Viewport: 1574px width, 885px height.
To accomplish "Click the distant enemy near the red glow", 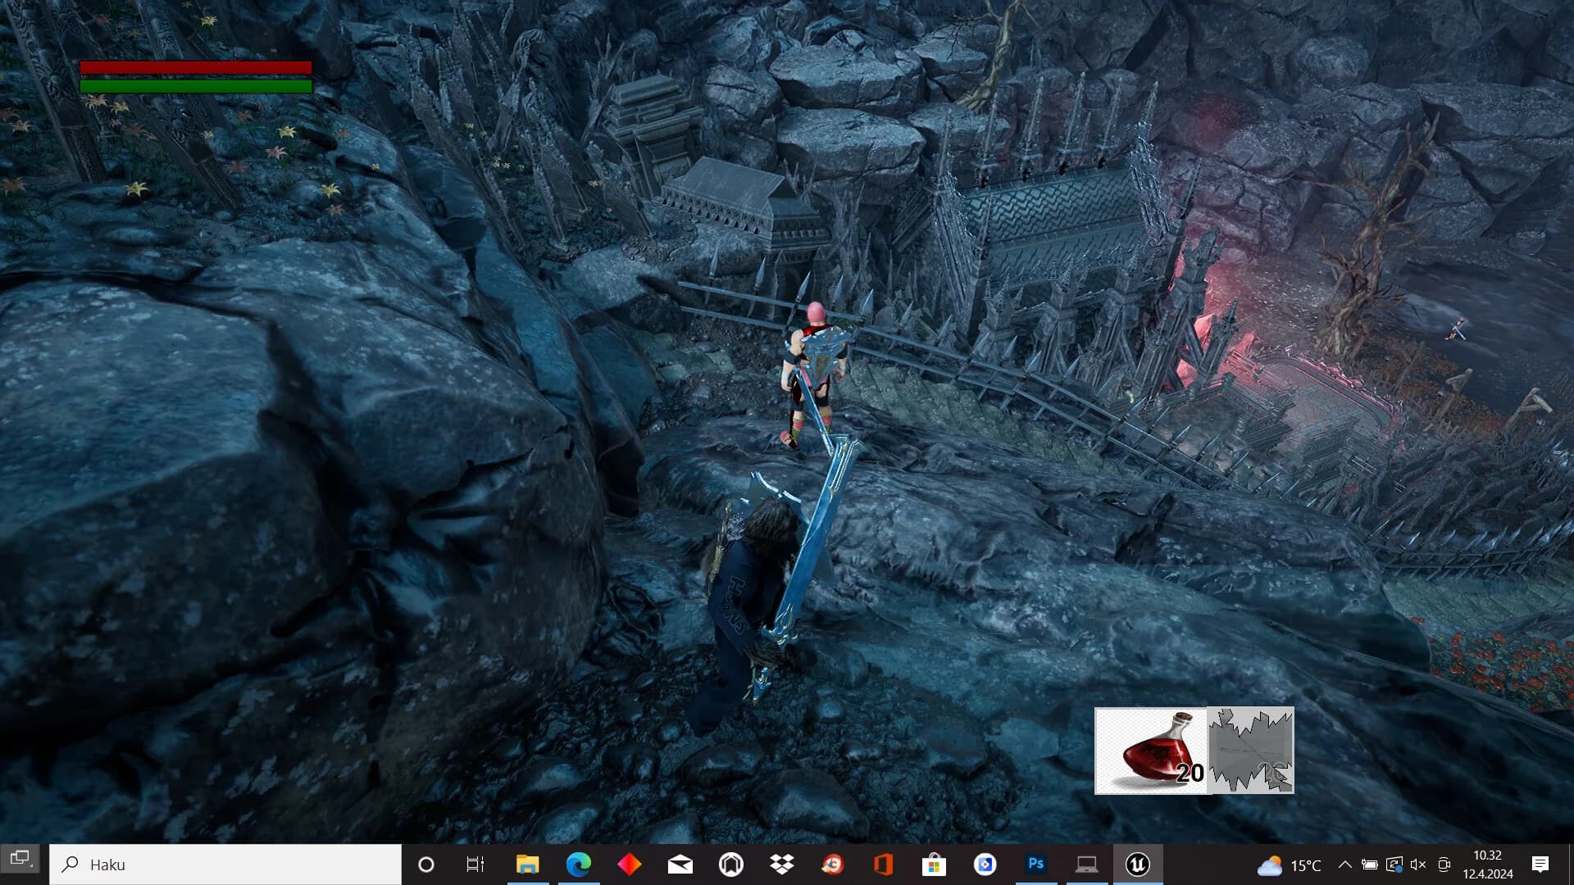I will [x=1456, y=329].
